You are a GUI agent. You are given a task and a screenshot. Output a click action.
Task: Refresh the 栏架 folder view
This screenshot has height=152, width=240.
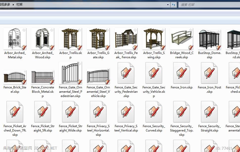(x=174, y=5)
